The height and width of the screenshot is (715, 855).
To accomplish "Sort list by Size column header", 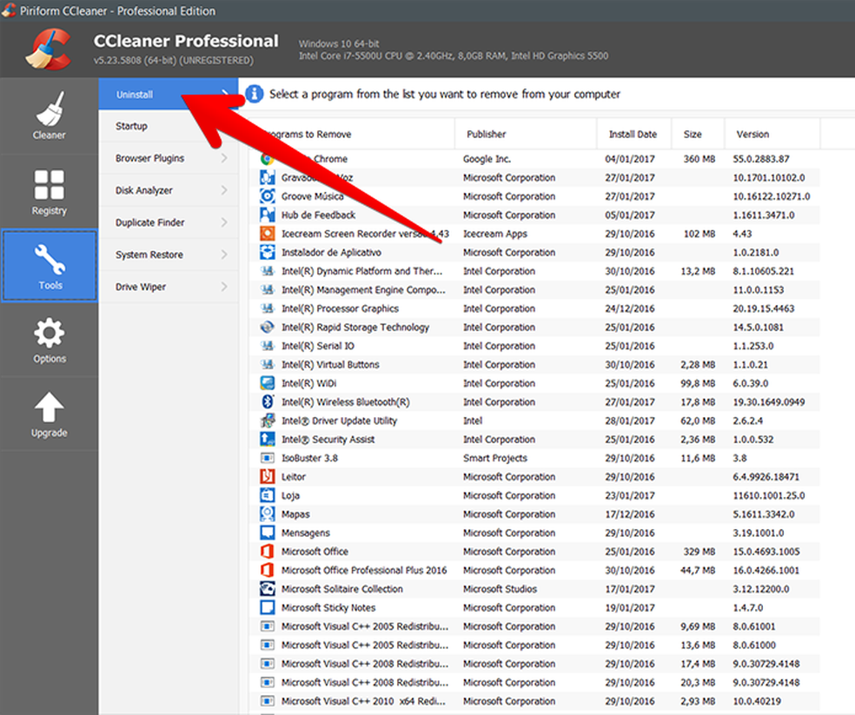I will [x=693, y=135].
